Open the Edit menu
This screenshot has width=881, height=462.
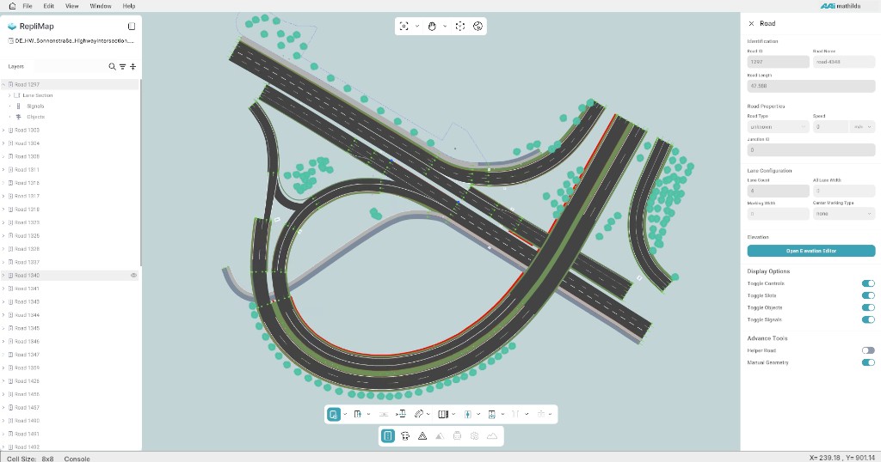pyautogui.click(x=49, y=6)
